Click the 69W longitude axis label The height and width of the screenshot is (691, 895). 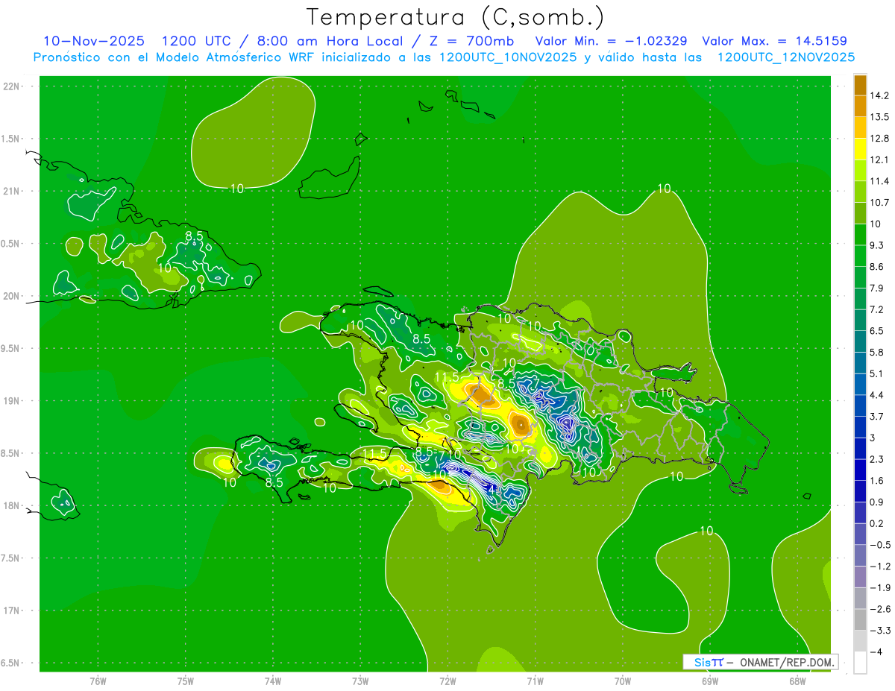point(710,681)
